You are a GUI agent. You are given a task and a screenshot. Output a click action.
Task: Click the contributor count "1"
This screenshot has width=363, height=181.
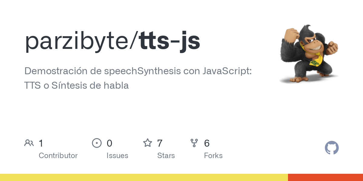click(41, 143)
